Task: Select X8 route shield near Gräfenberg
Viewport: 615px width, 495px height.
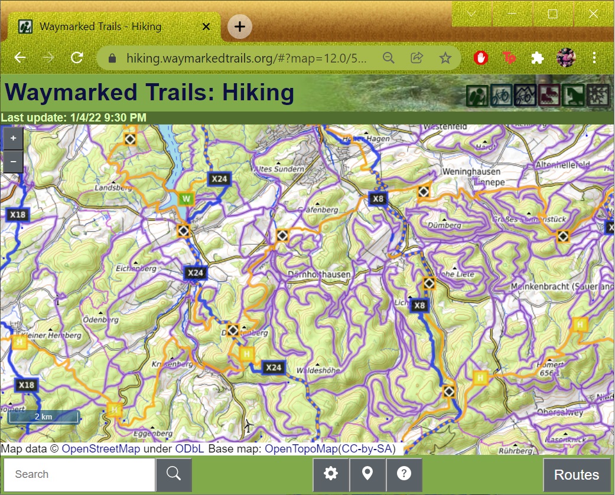Action: click(x=378, y=199)
